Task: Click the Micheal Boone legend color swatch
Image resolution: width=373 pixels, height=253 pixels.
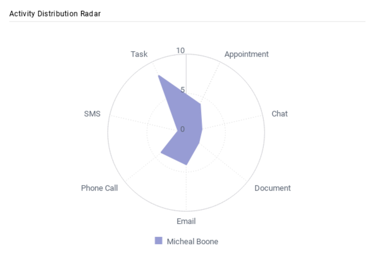Action: 159,241
